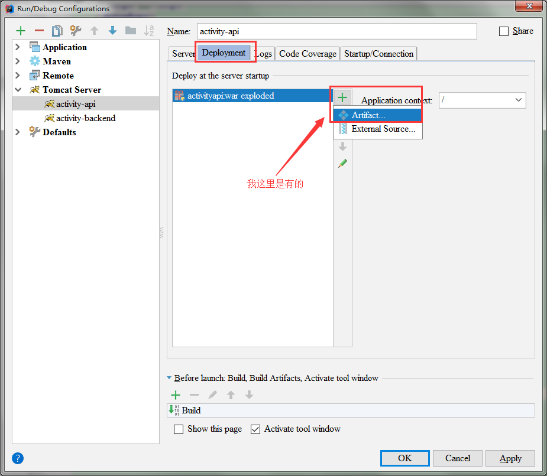
Task: Click the Name input field
Action: point(336,31)
